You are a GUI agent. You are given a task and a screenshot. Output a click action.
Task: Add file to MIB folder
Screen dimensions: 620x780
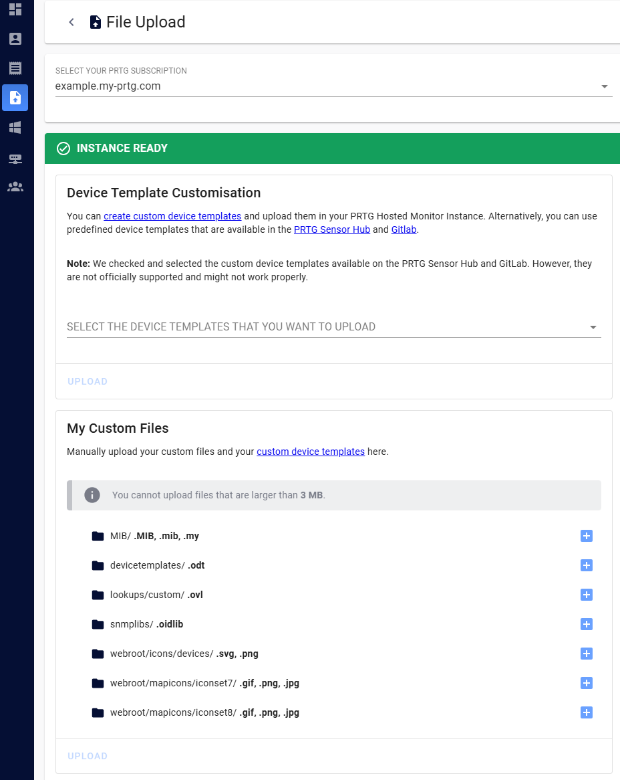coord(586,536)
